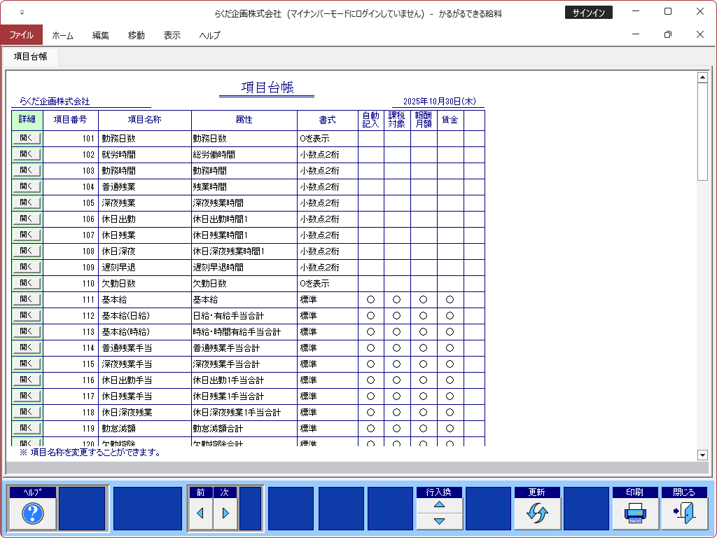This screenshot has height=538, width=717.
Task: Move row down with row-swap down arrow
Action: pos(439,521)
